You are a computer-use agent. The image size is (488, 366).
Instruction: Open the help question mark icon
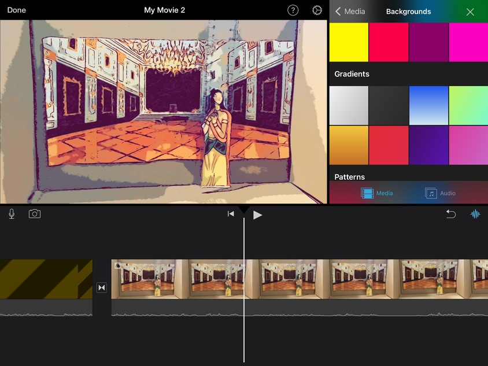[x=293, y=10]
